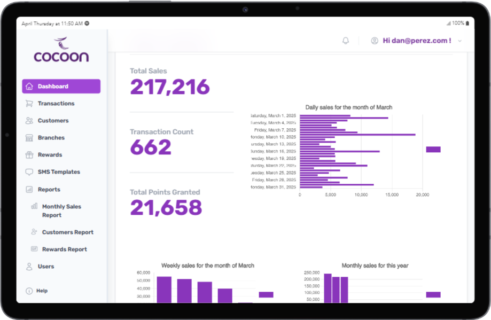Expand the account dropdown chevron
Image resolution: width=491 pixels, height=320 pixels.
[x=459, y=41]
